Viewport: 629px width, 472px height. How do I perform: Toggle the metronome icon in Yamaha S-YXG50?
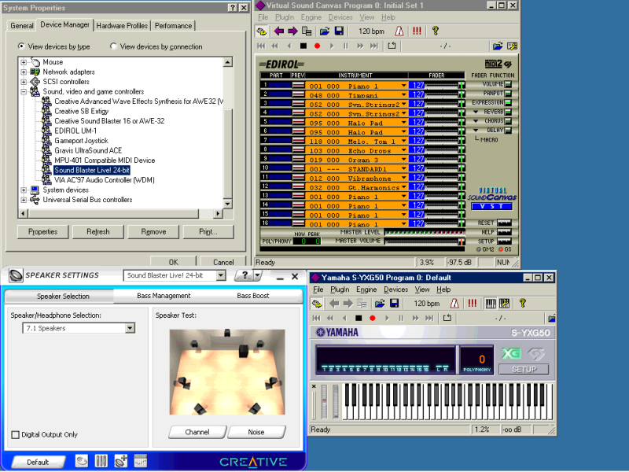tap(454, 304)
